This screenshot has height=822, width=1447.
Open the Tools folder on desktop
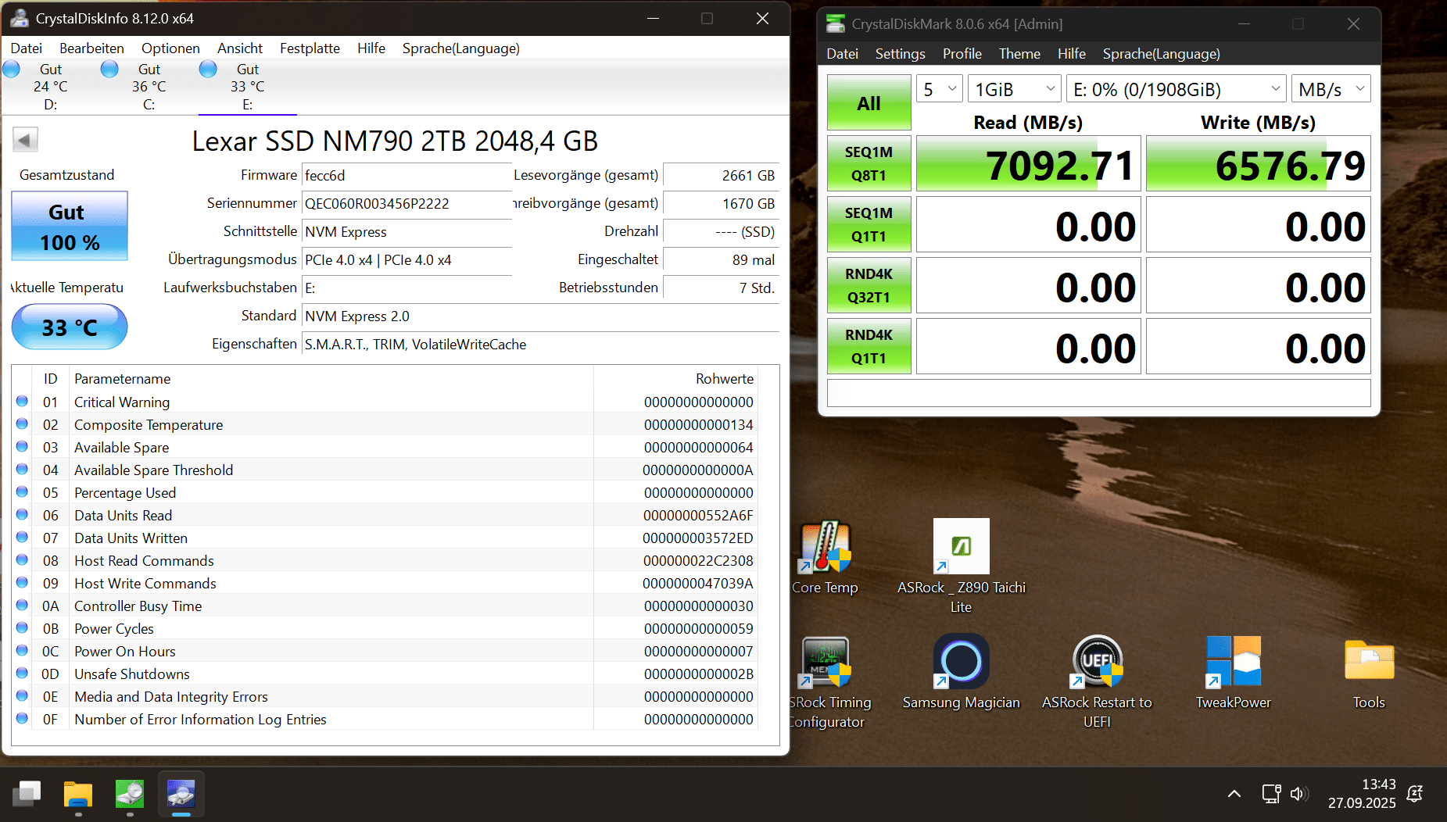[1369, 672]
